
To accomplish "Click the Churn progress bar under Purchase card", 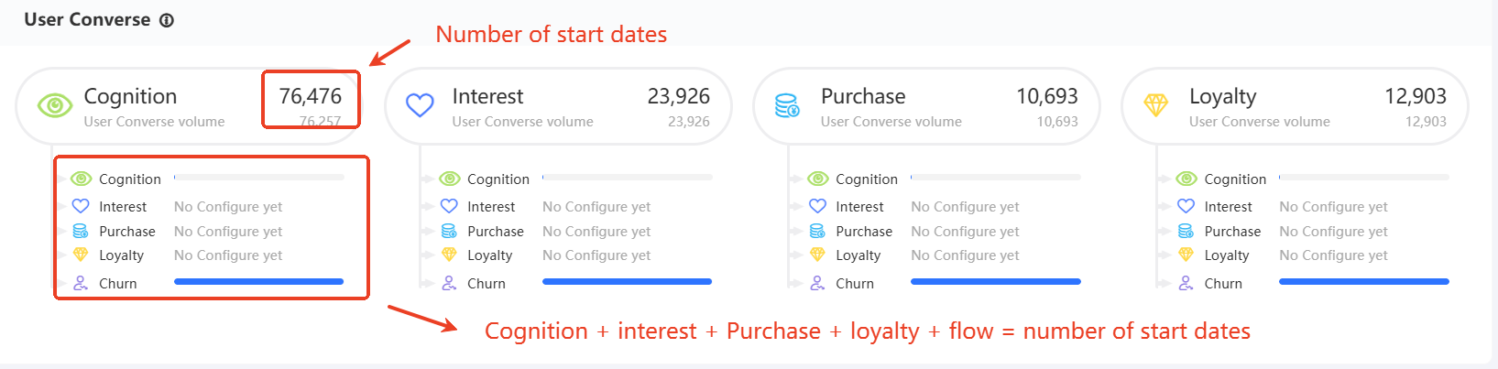I will [995, 282].
